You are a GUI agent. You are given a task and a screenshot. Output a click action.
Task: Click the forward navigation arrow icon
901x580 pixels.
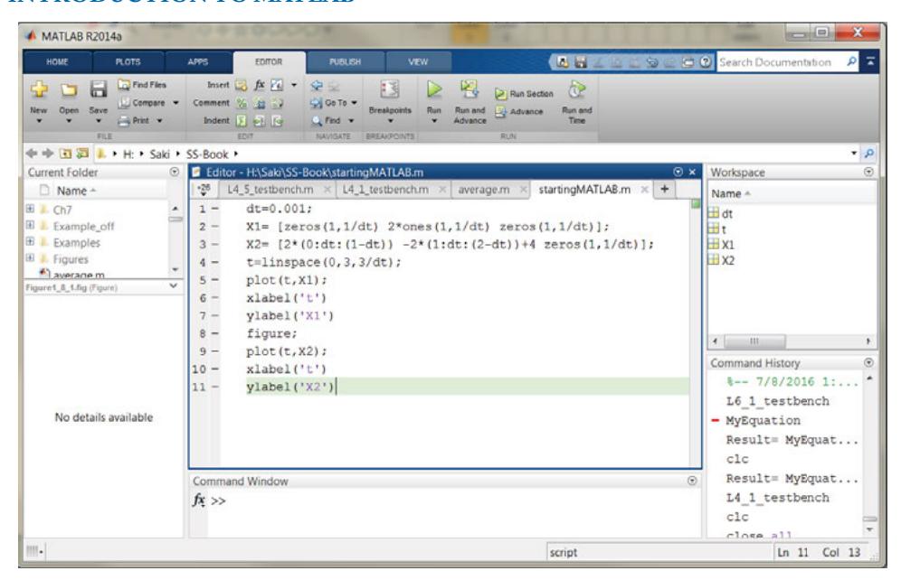[x=48, y=154]
